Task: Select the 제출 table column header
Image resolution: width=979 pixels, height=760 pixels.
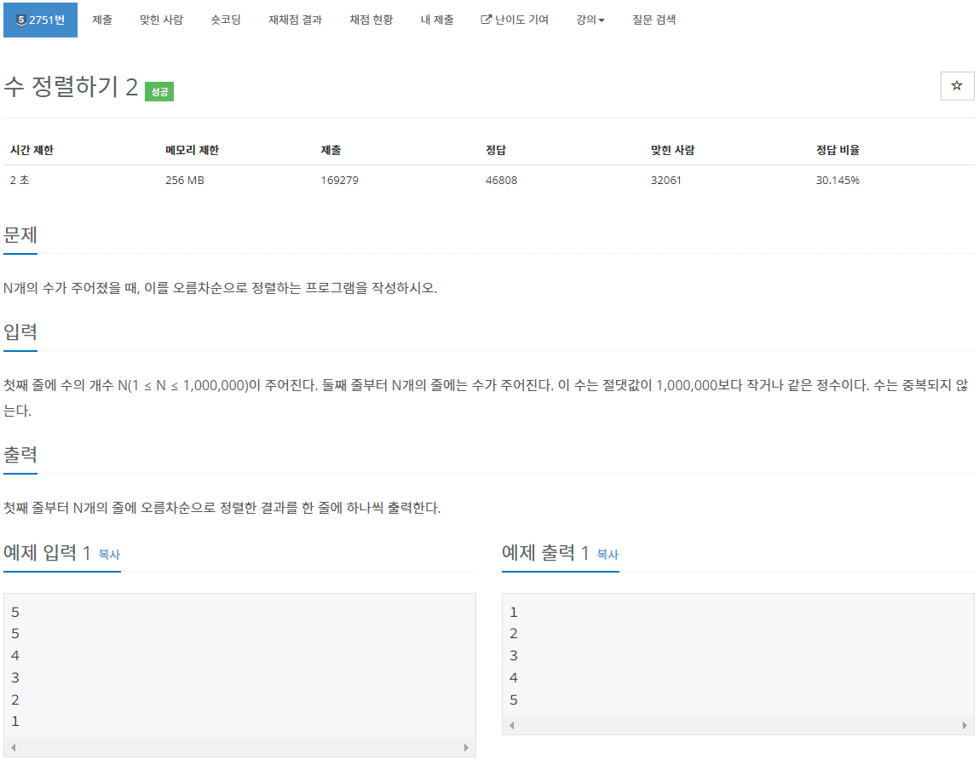Action: pos(331,150)
